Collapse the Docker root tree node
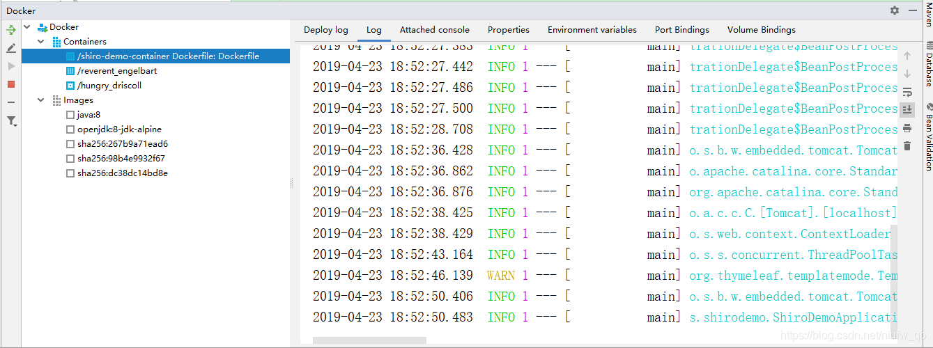 [x=27, y=27]
